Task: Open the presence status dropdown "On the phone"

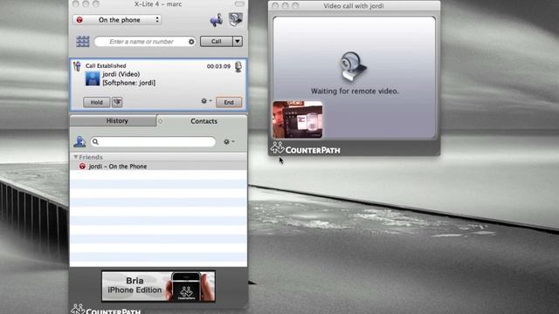Action: 117,20
